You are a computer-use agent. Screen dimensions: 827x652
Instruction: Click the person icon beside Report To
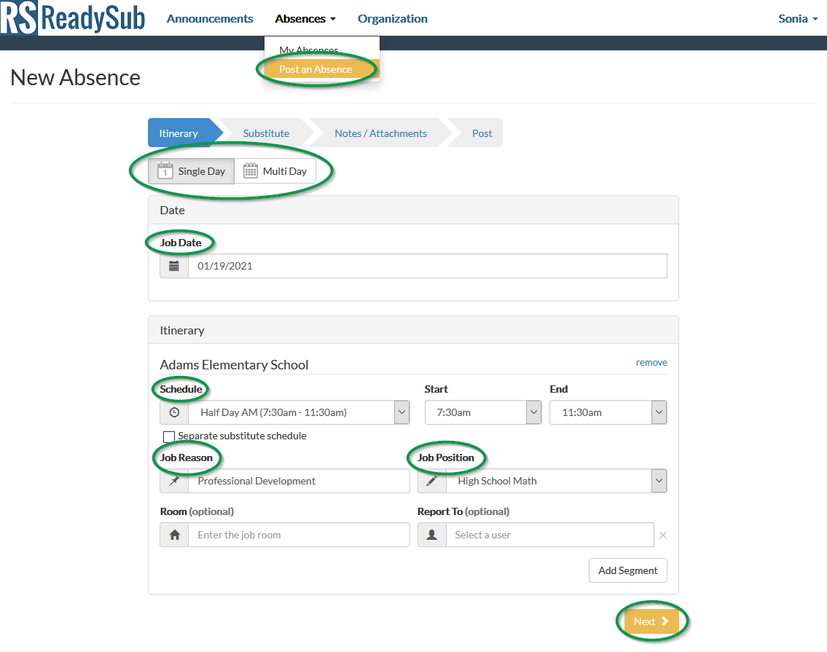pos(431,534)
